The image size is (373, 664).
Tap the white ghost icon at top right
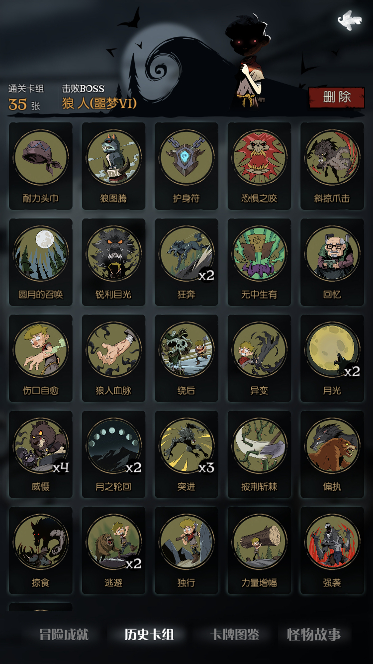click(x=350, y=20)
